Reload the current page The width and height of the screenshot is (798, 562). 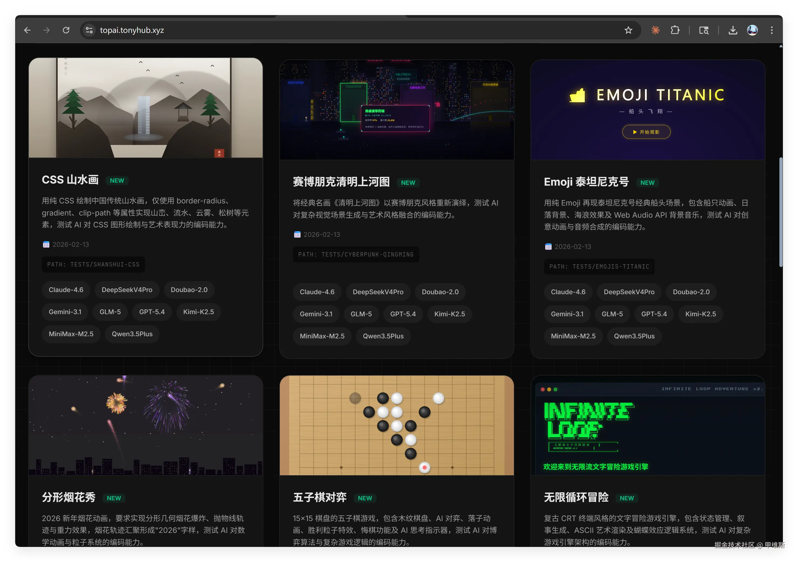[66, 30]
